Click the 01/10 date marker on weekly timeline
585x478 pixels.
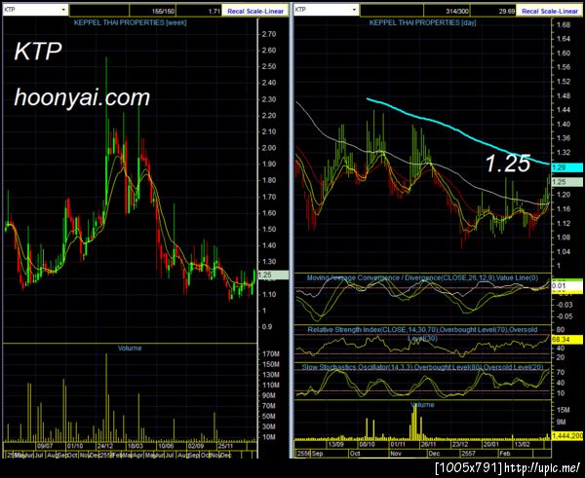[x=75, y=446]
